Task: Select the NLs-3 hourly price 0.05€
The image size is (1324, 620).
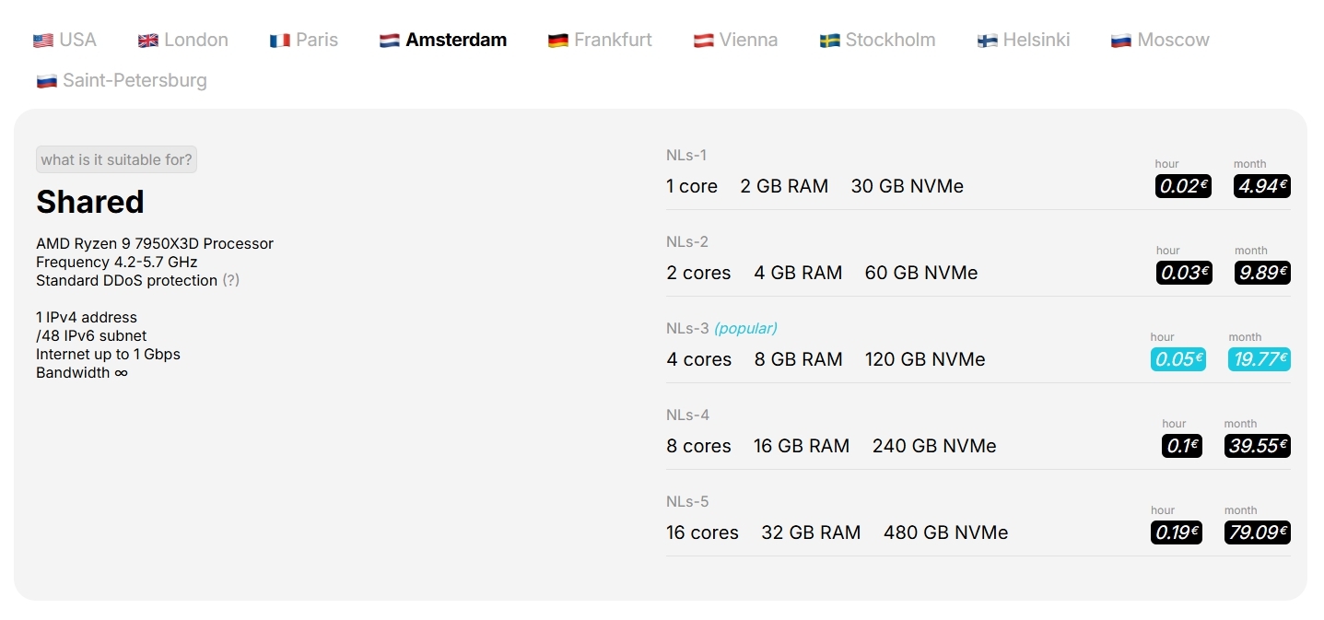Action: [x=1178, y=359]
